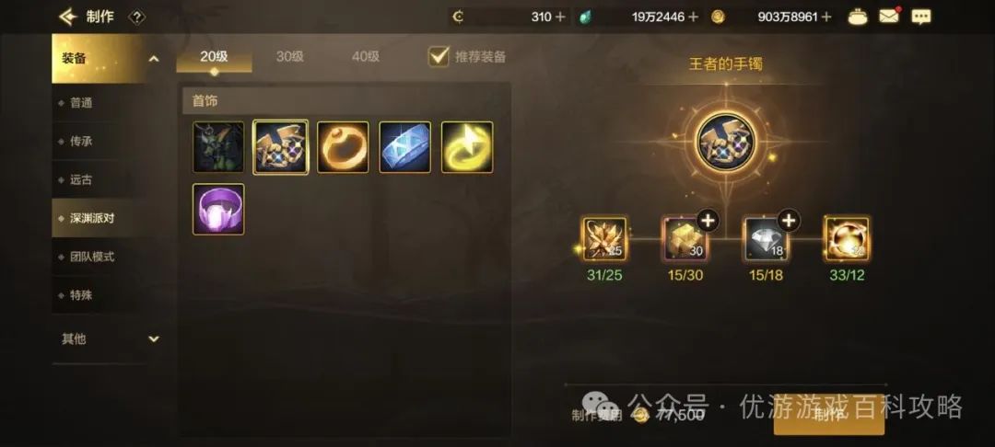Open the chat bubble icon
Viewport: 995px width, 447px height.
[x=921, y=17]
